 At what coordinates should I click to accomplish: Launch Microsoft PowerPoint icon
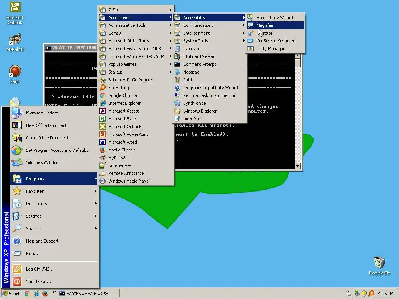click(102, 134)
